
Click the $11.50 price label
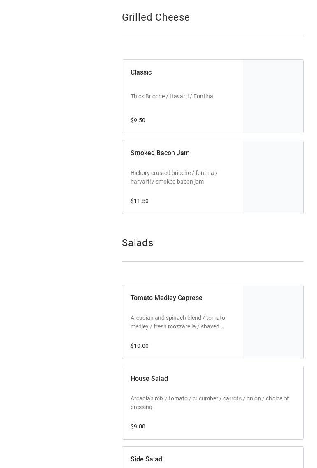point(140,201)
